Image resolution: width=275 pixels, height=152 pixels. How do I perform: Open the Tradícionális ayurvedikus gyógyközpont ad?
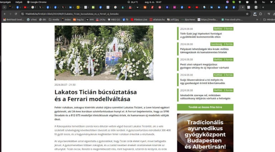pos(205,133)
